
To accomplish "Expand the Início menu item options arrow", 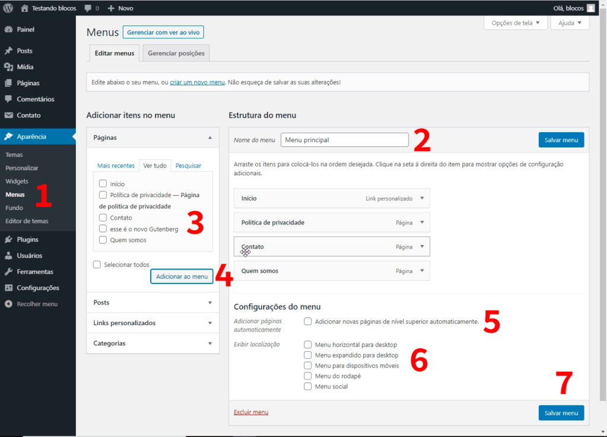I will coord(422,198).
